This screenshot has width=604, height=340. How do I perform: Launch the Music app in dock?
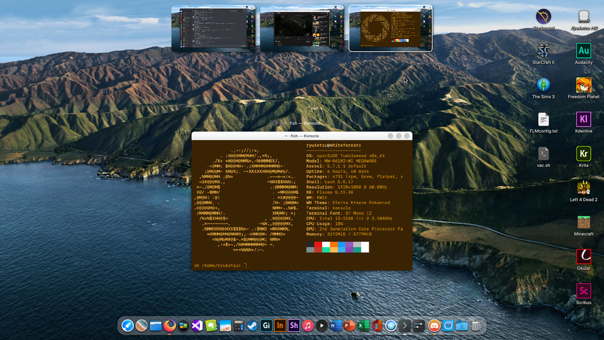tap(308, 326)
